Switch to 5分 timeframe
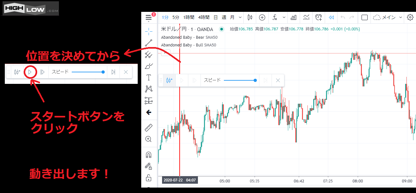 [x=176, y=18]
